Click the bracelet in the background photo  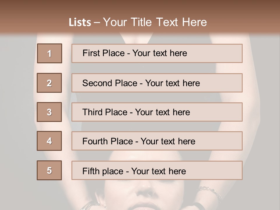click(x=209, y=191)
